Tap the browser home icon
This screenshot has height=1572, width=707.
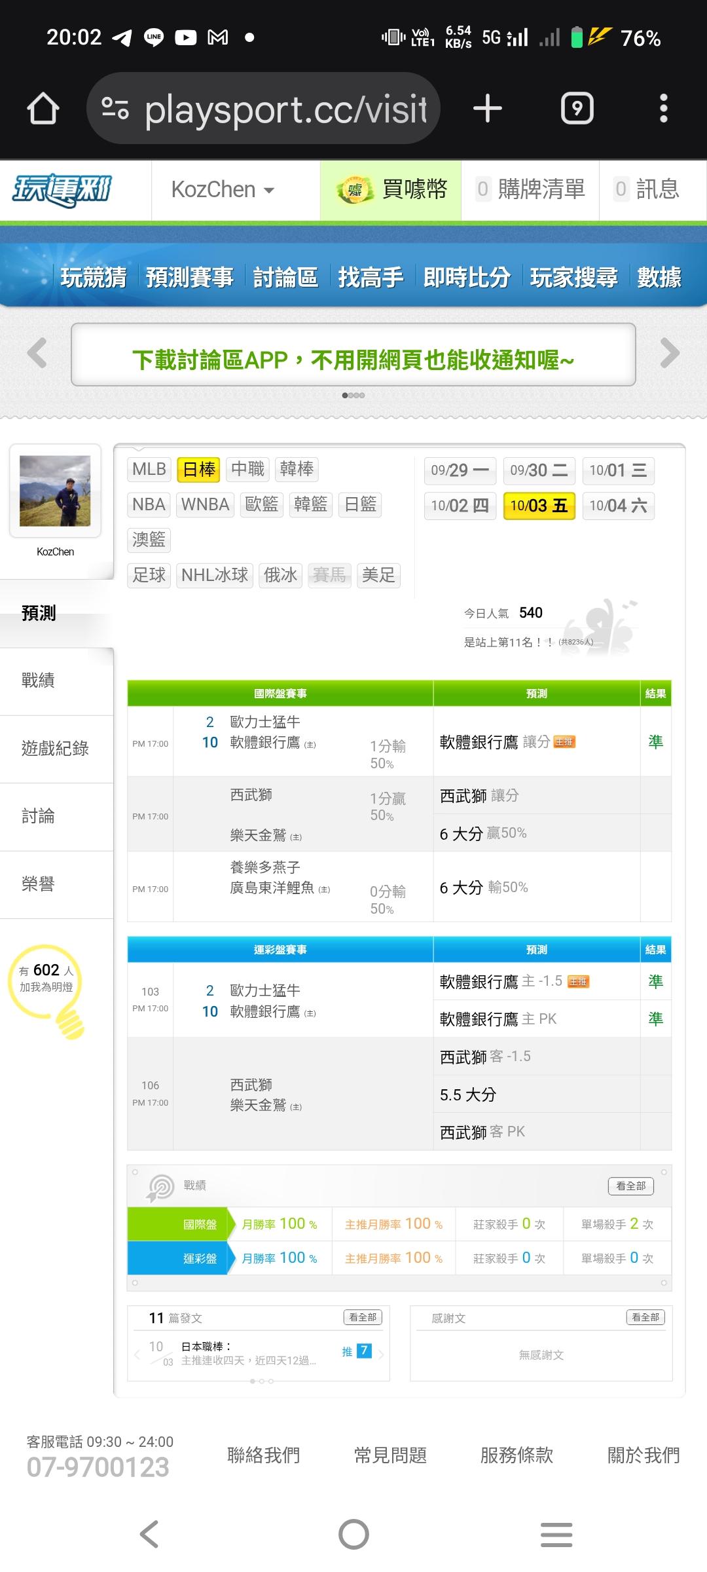[43, 108]
